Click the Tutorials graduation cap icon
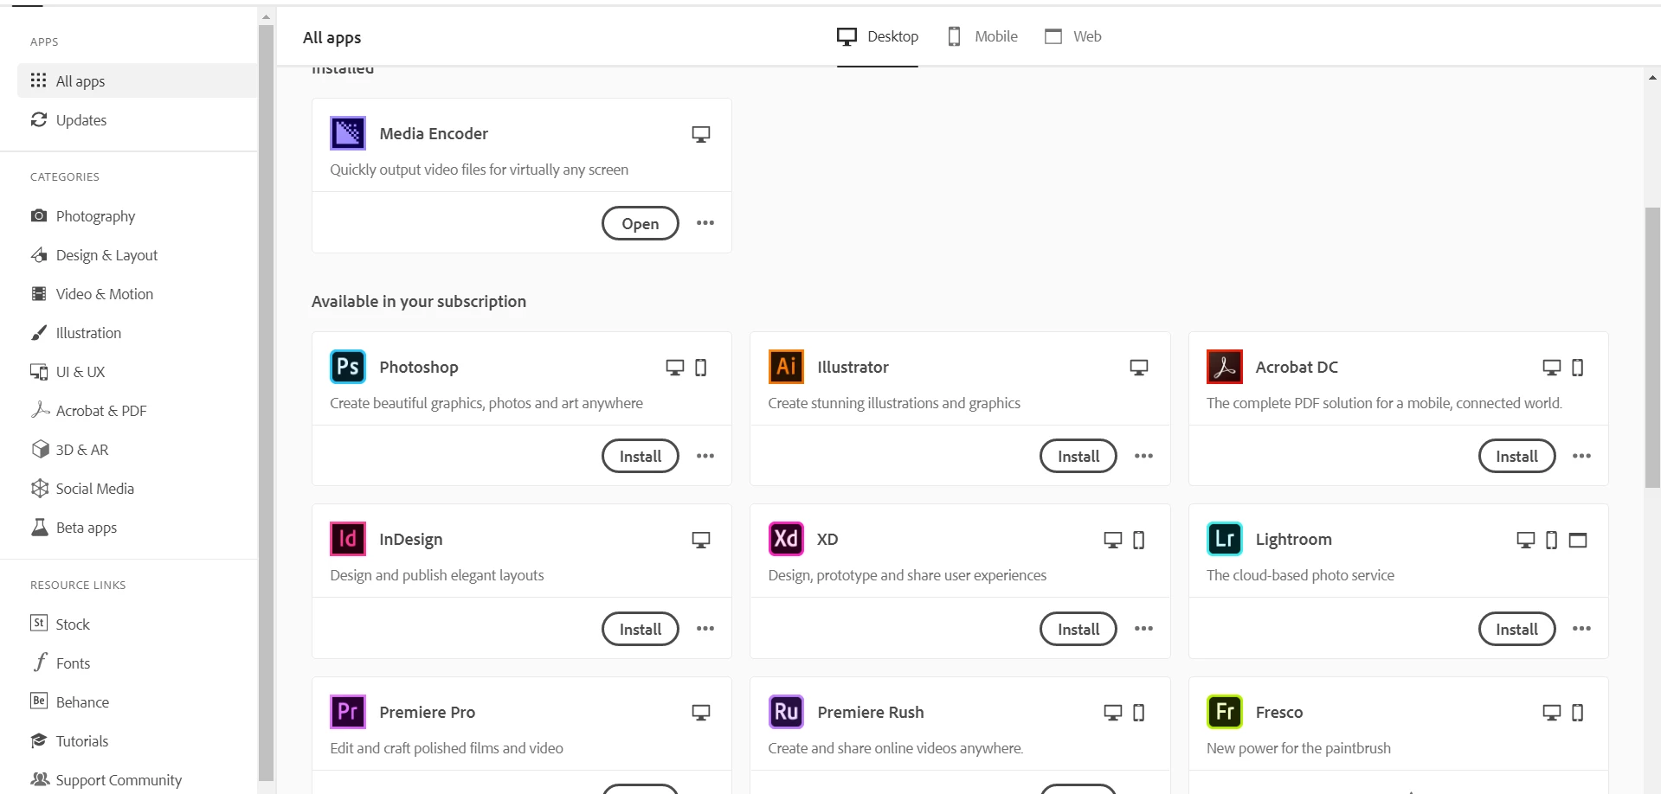The image size is (1661, 794). click(x=39, y=740)
